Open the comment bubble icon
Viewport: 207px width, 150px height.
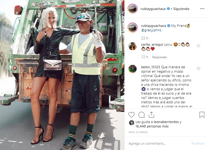141,115
